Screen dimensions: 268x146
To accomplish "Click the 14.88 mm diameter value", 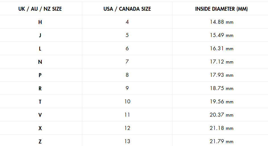I will point(221,22).
